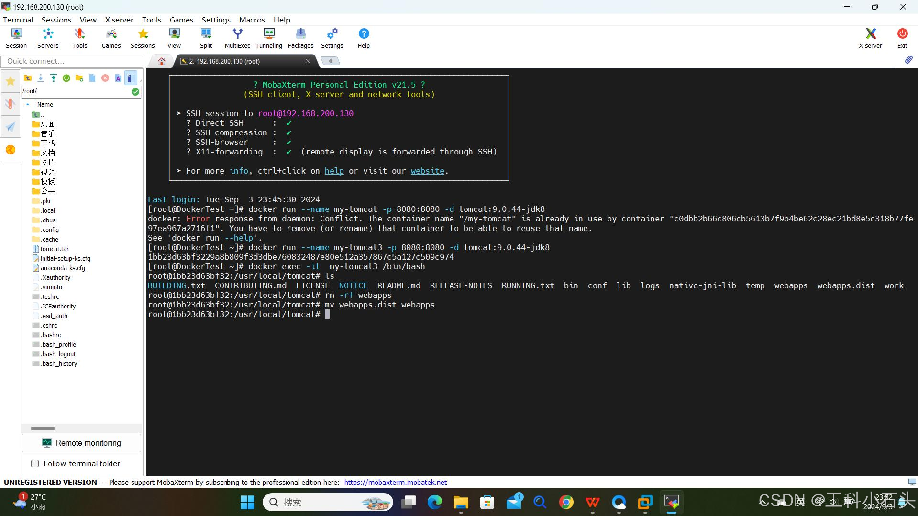This screenshot has height=516, width=918.
Task: Go to the home tab
Action: tap(162, 61)
